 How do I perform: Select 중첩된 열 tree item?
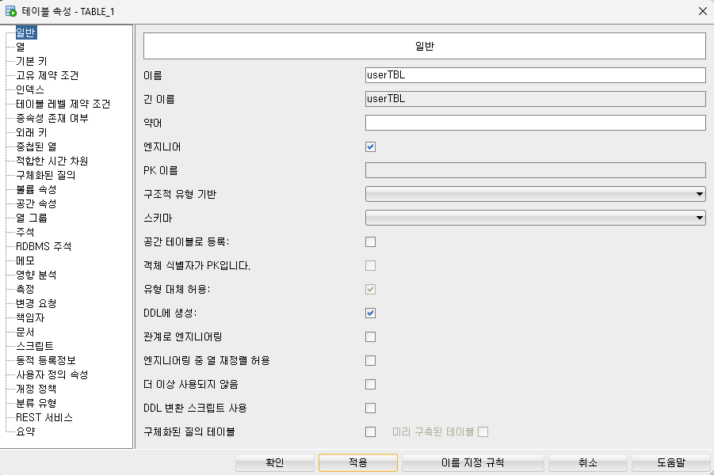point(36,146)
